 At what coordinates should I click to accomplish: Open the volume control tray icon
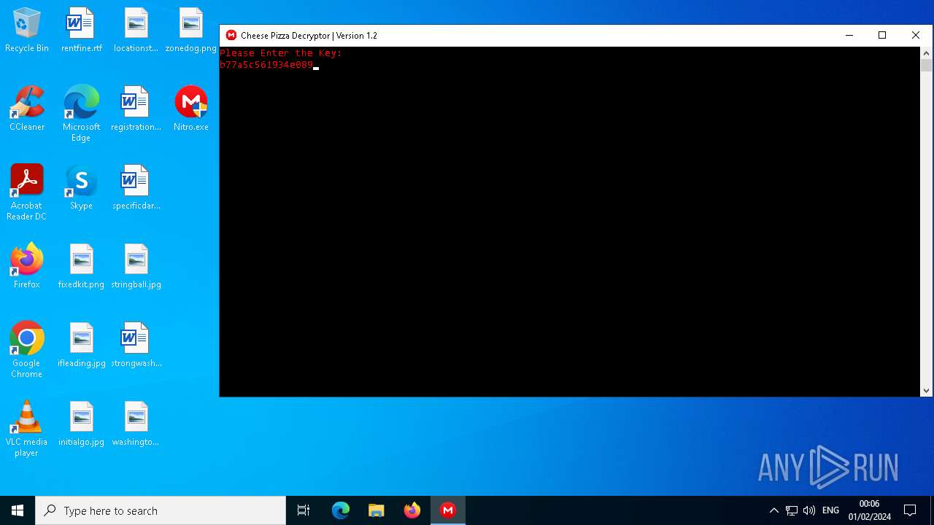tap(808, 510)
